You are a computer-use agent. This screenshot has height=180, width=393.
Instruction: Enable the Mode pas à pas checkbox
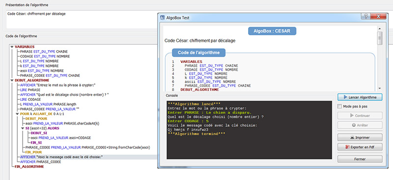click(339, 106)
